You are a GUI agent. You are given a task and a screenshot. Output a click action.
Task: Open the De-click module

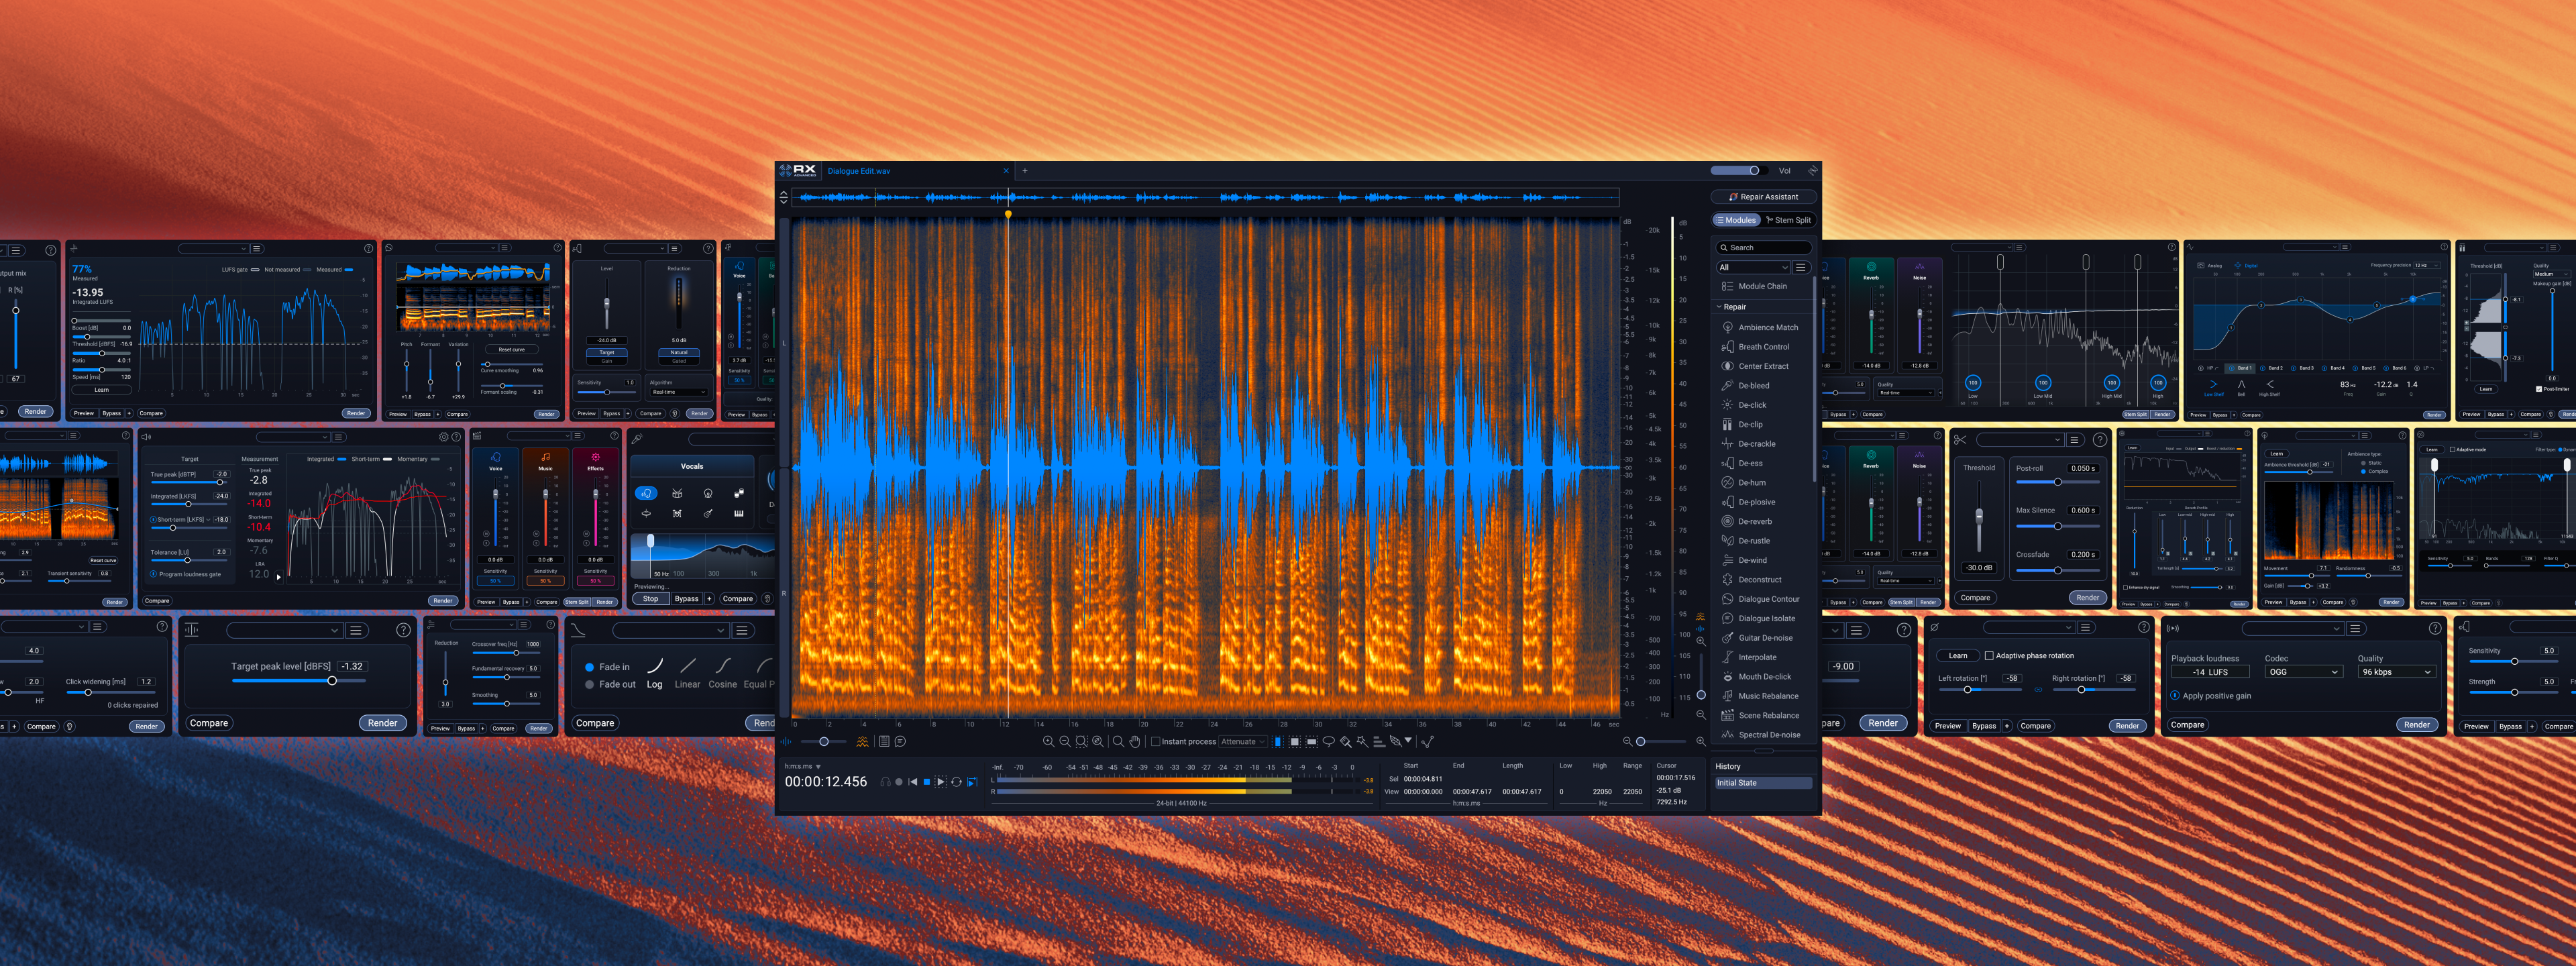point(1752,405)
